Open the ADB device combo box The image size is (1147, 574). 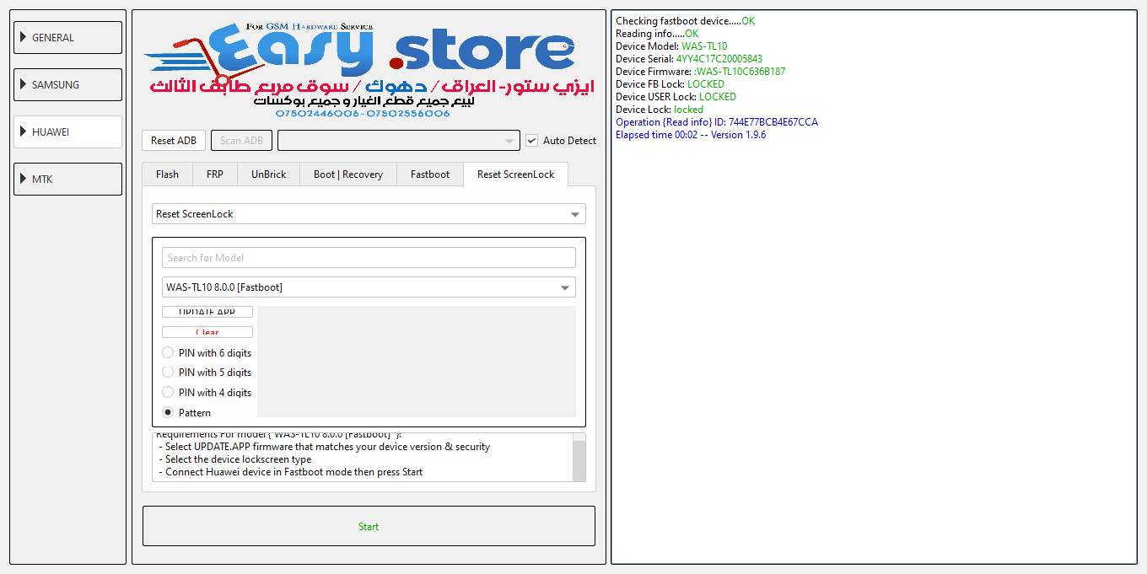coord(398,141)
